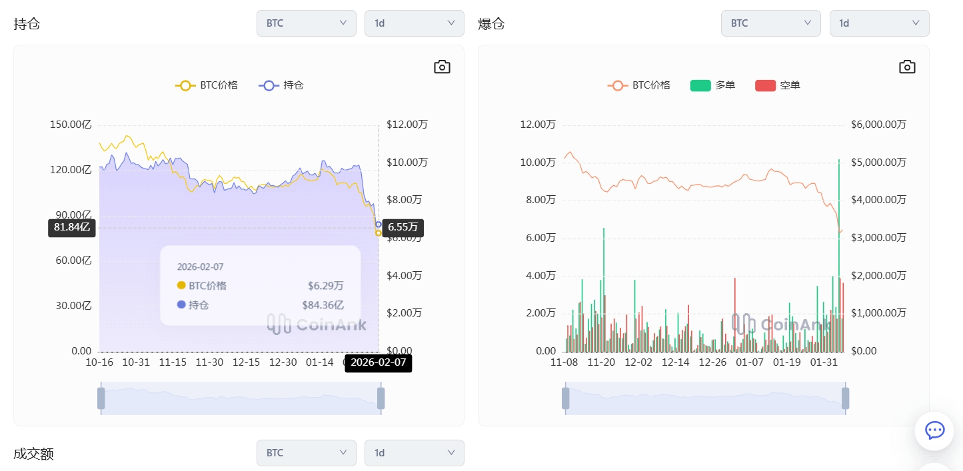Save the 持仓 chart as image via camera icon
The image size is (963, 471).
(x=442, y=67)
